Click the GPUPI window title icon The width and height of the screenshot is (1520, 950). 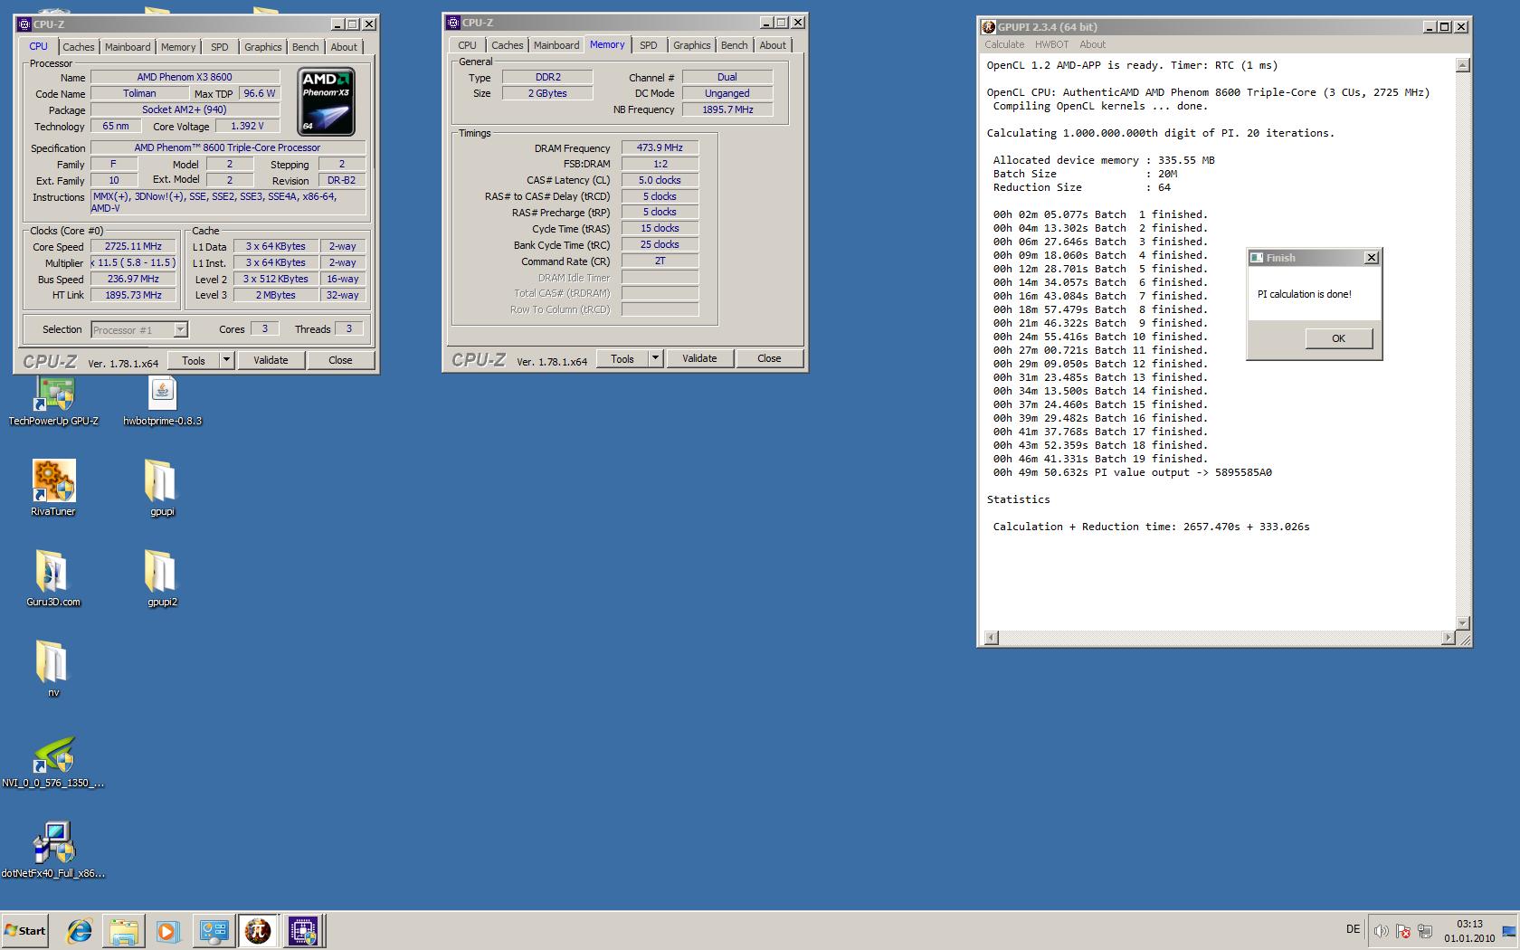pos(989,27)
